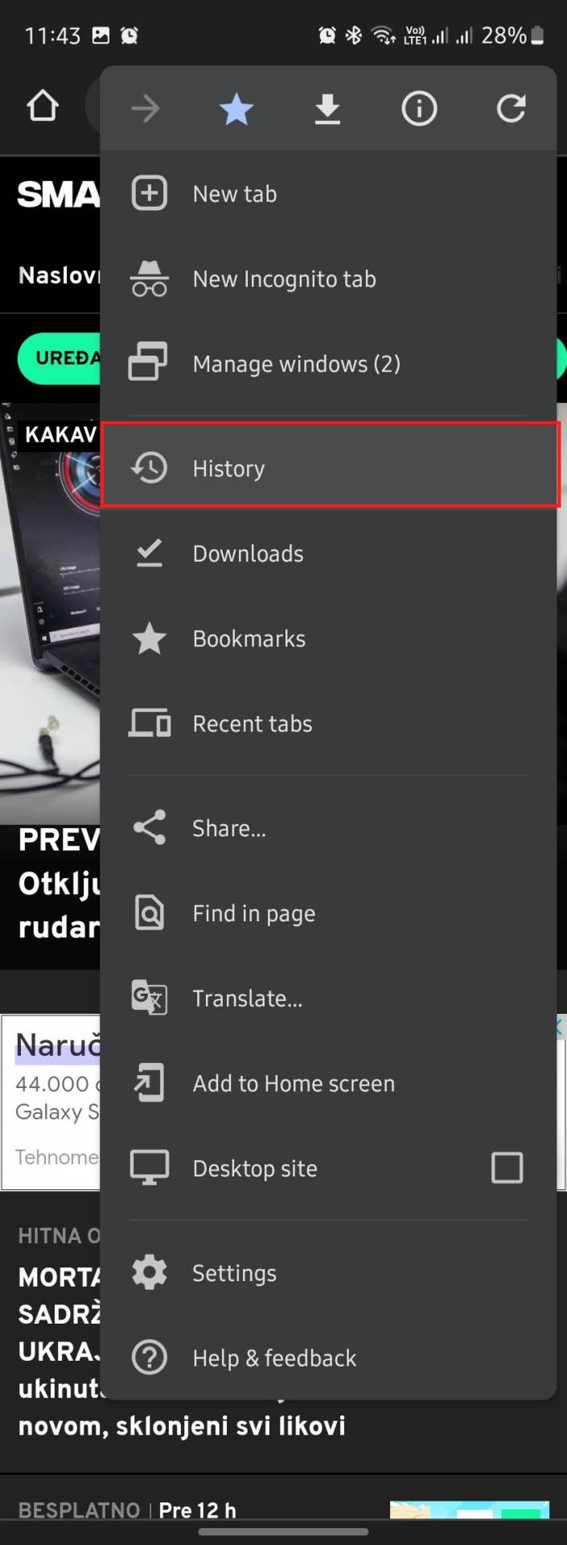Check the Desktop site checkbox

[507, 1168]
